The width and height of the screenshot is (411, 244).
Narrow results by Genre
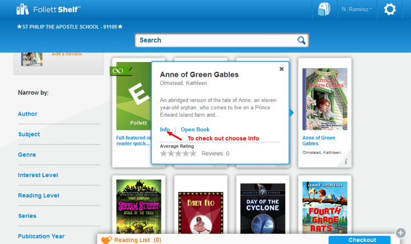27,155
